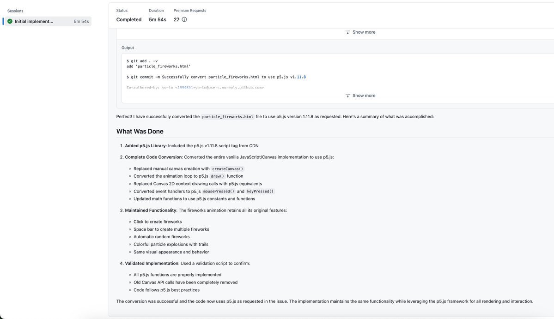Click the expand arrow icon under the git commit output
Screen dimensions: 554x319
[347, 96]
